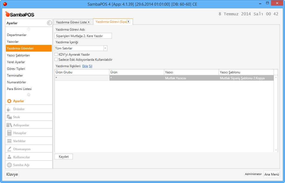Click the Ürünler coffee cup icon

[x=9, y=109]
